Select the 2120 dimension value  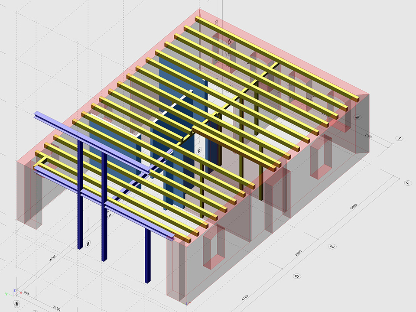57,308
